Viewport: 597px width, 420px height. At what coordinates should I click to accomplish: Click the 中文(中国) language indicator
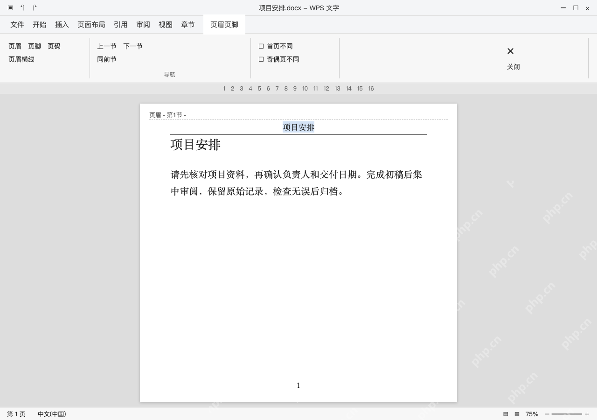[x=52, y=414]
